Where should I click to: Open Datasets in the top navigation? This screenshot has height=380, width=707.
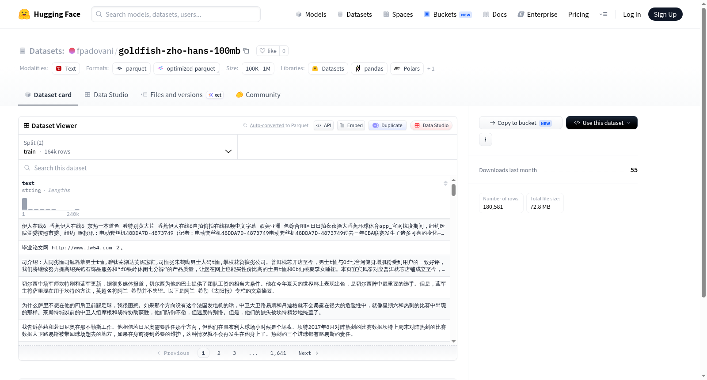[x=355, y=15]
